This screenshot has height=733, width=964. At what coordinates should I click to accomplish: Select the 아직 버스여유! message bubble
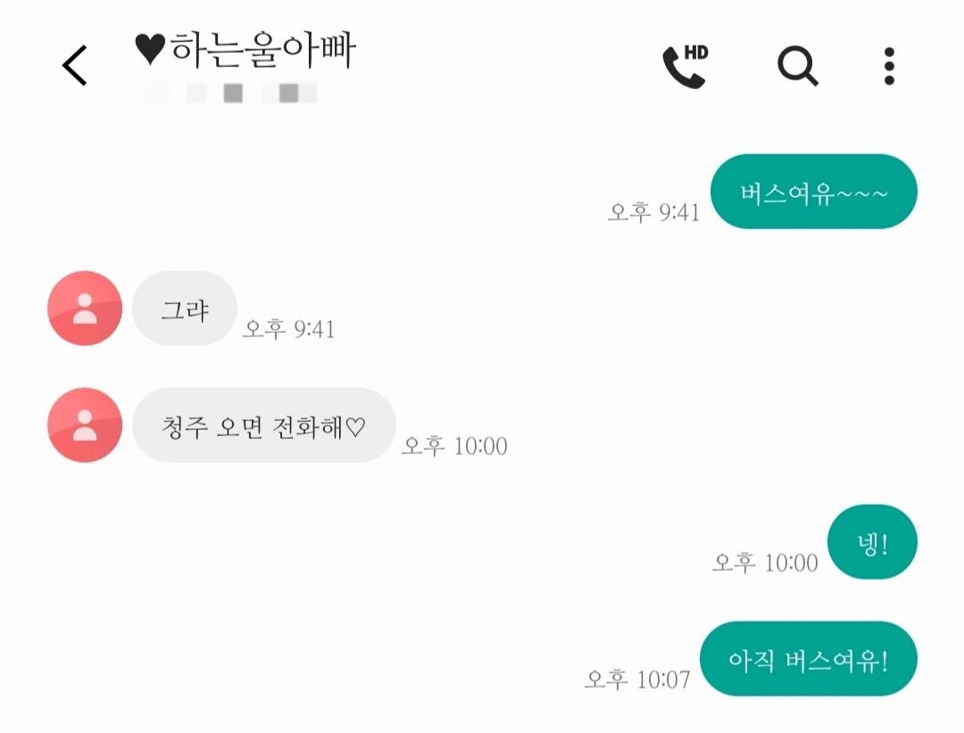tap(809, 658)
